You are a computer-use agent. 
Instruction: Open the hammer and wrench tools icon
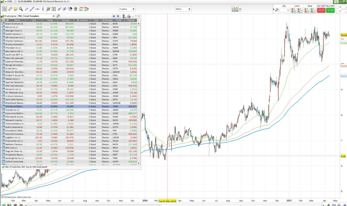[x=70, y=9]
